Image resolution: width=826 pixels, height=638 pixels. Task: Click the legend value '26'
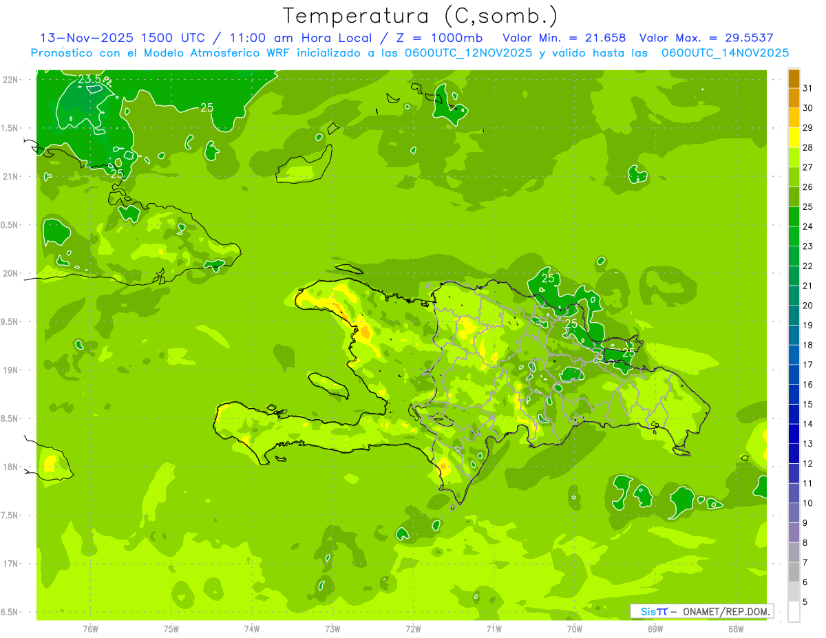pos(808,187)
